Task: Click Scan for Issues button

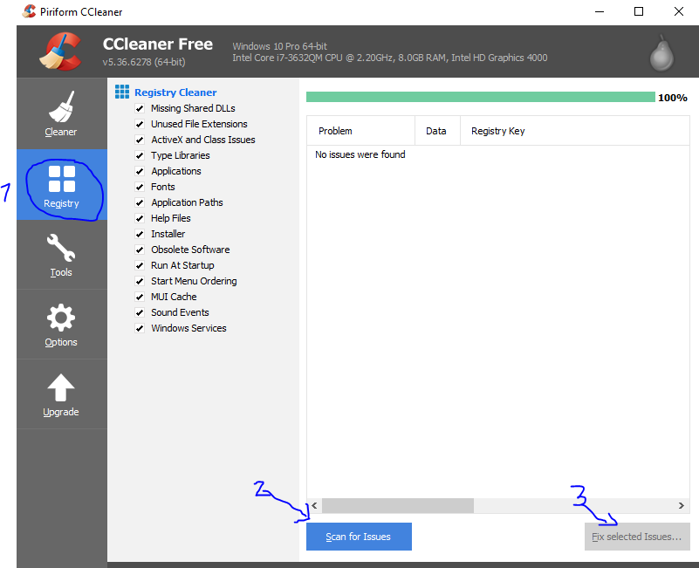Action: point(359,537)
